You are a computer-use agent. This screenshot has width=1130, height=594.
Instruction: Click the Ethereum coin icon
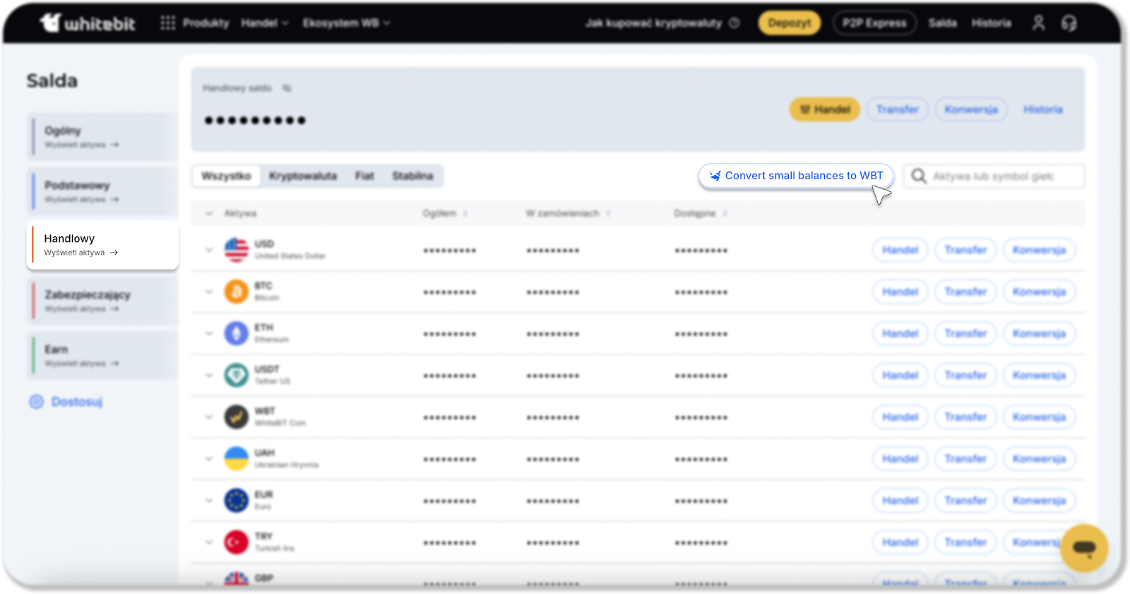pos(236,333)
